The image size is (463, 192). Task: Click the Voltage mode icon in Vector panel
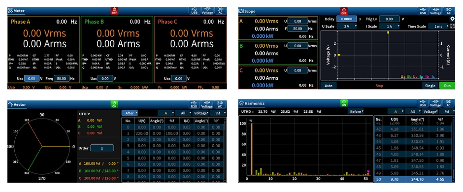point(207,104)
